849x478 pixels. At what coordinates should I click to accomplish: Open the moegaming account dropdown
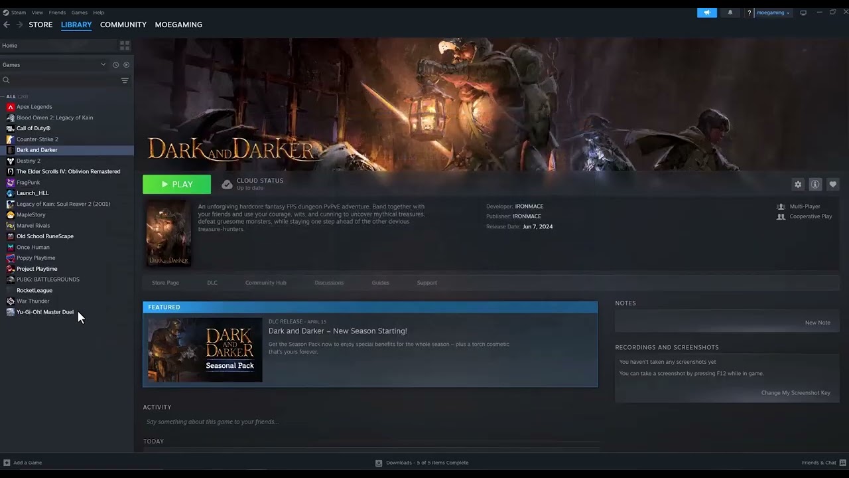pyautogui.click(x=773, y=13)
